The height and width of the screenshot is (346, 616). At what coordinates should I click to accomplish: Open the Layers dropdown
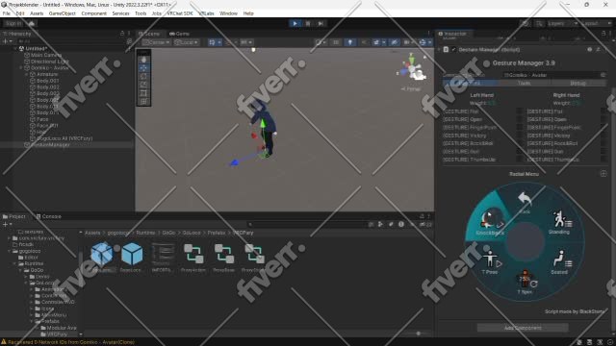click(x=562, y=23)
